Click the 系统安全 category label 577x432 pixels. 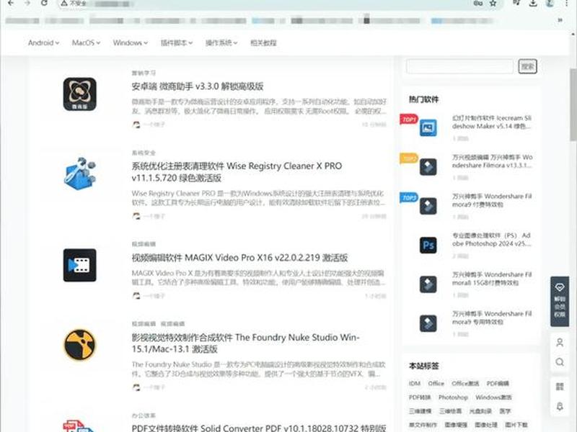click(144, 153)
